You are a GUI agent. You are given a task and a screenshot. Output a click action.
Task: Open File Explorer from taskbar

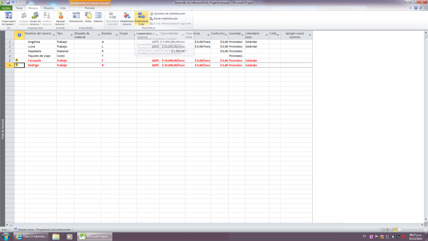click(56, 236)
